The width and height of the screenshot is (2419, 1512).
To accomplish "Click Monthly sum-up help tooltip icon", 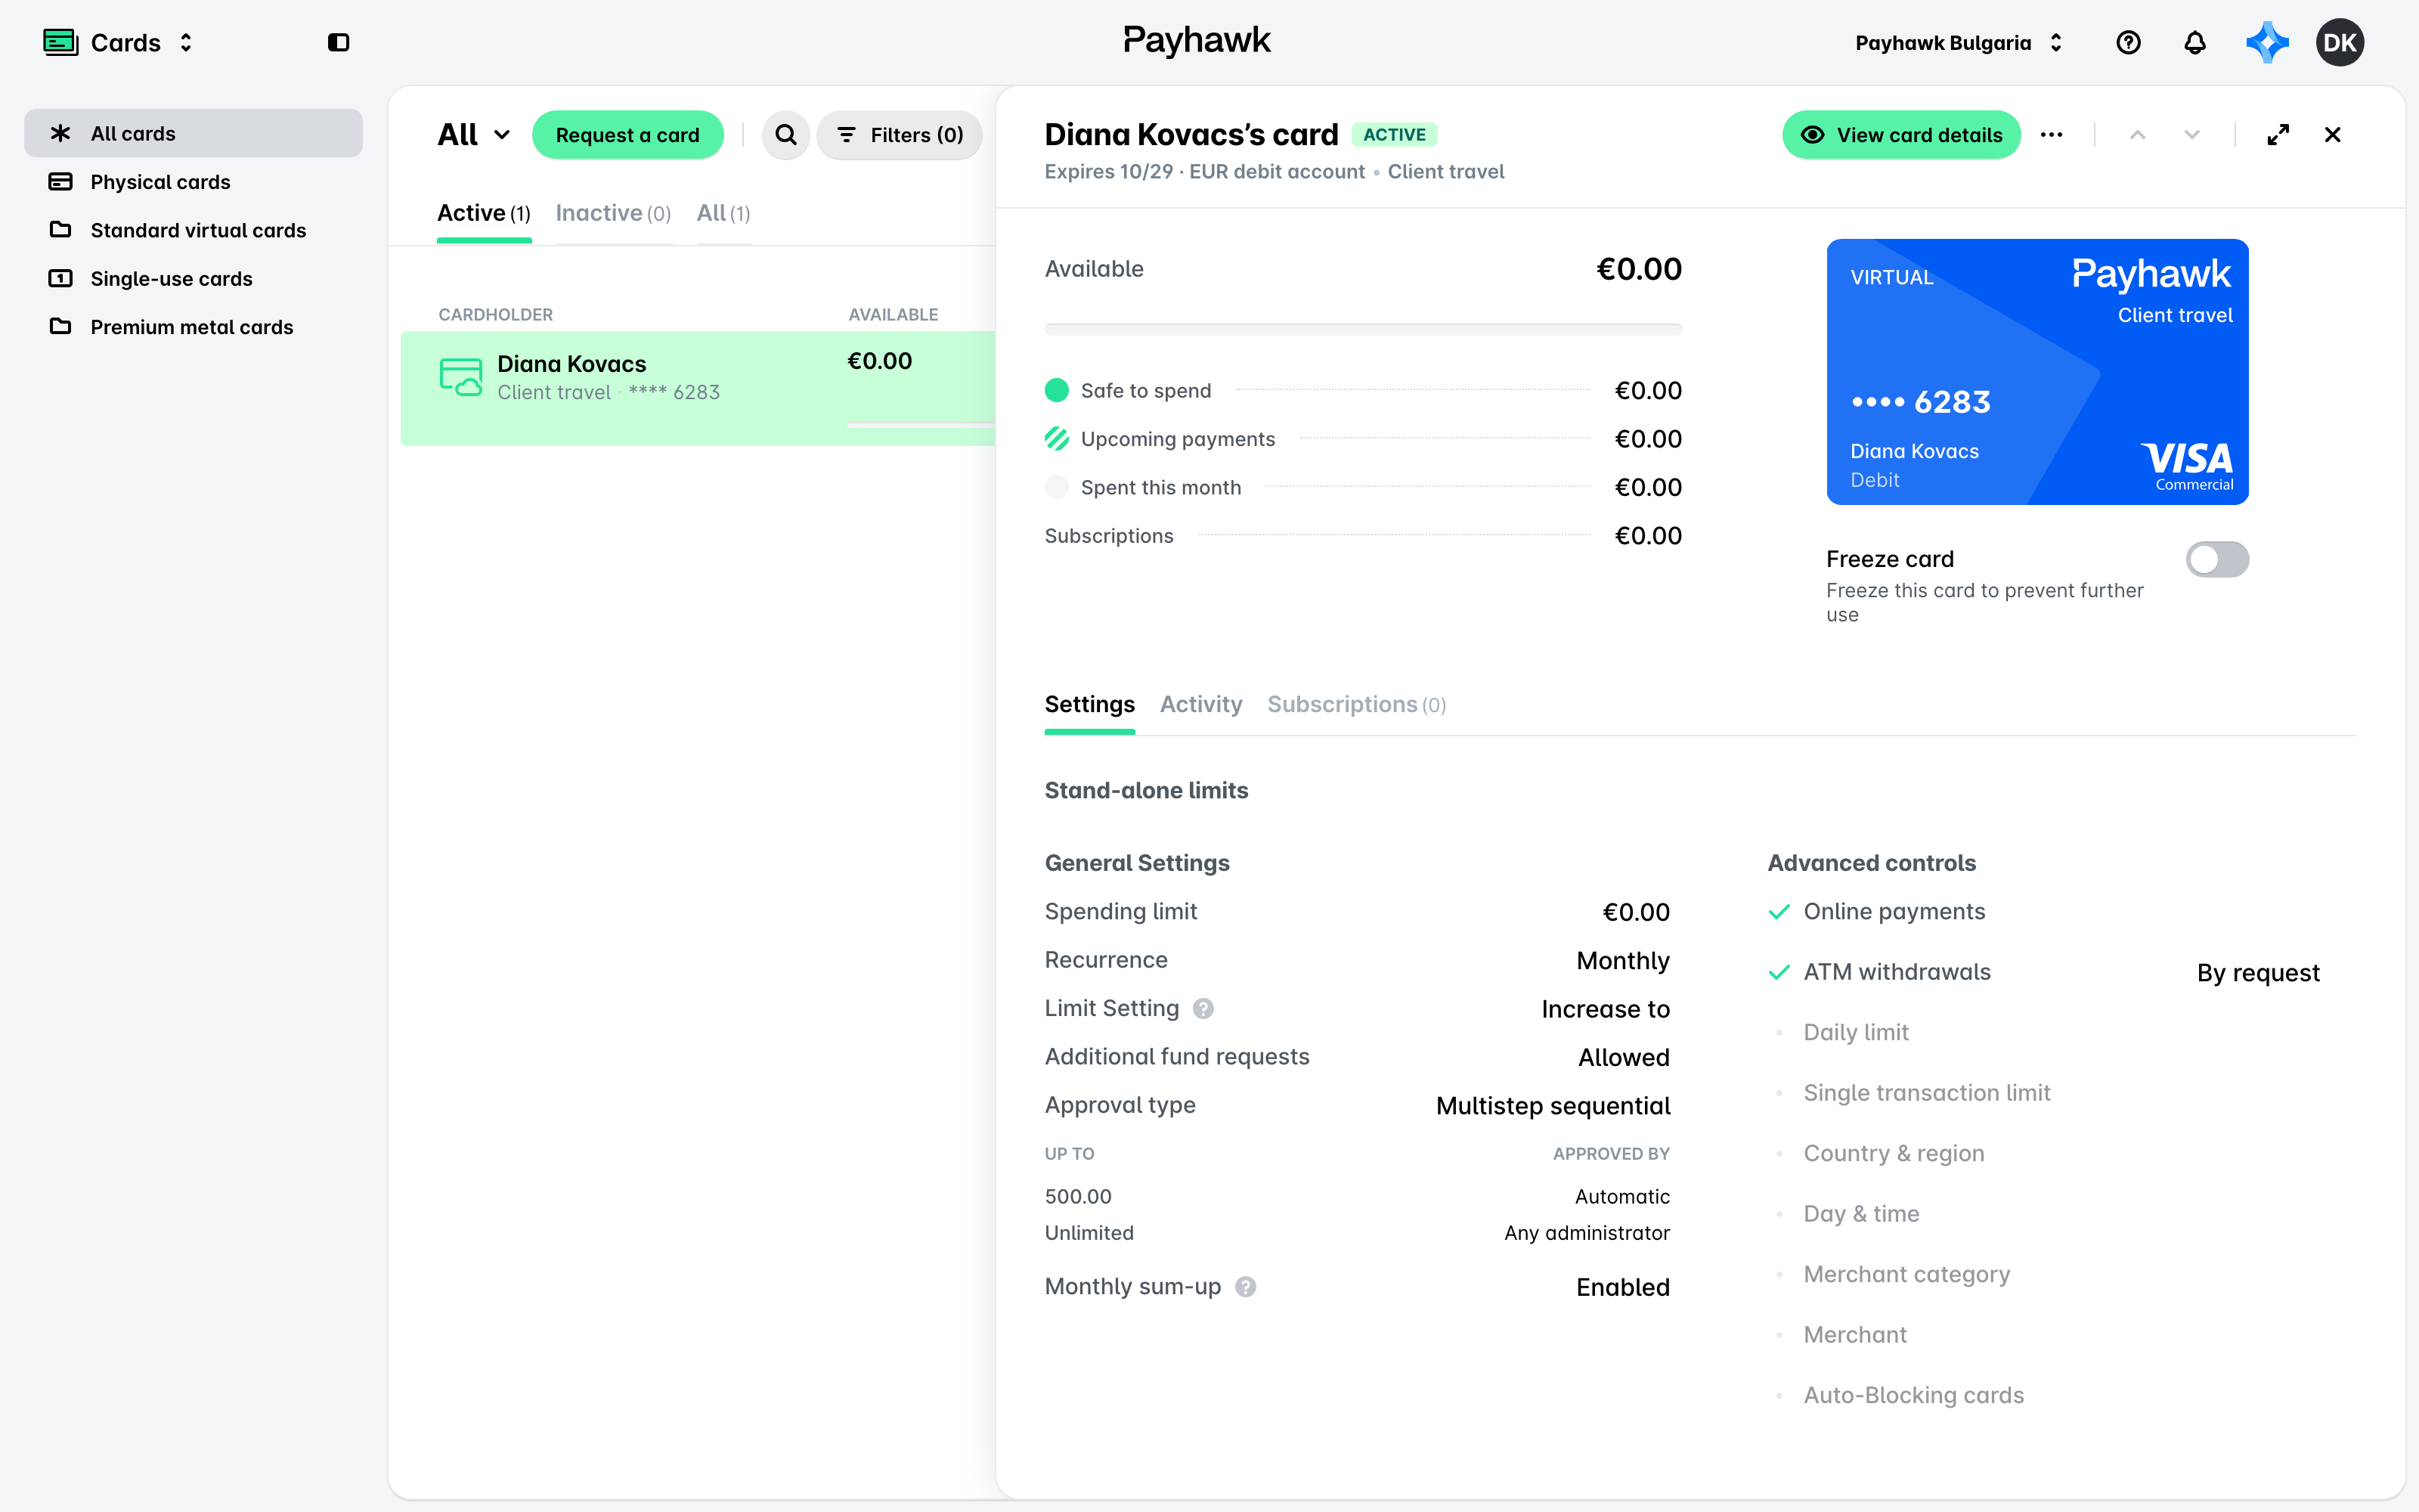I will click(x=1246, y=1287).
